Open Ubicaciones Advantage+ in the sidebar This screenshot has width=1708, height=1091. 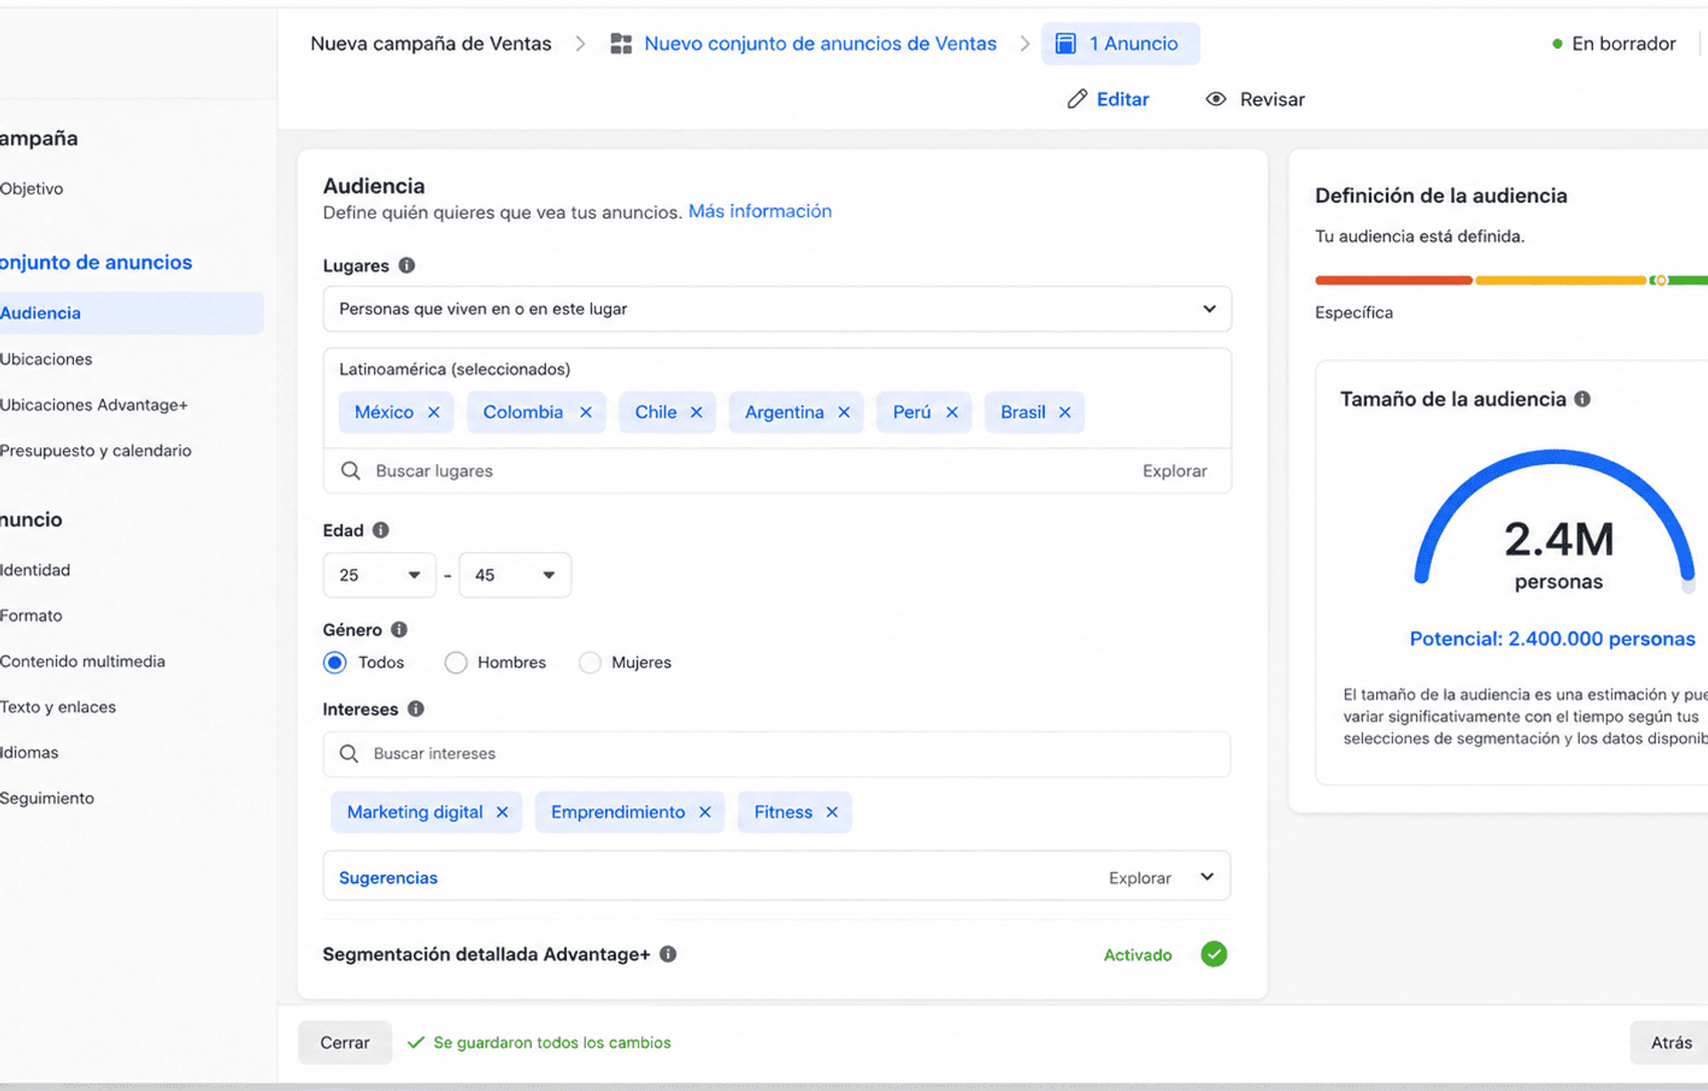(93, 405)
